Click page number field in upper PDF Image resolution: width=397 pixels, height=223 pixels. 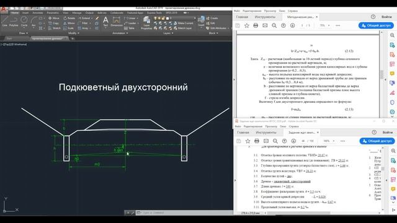[302, 25]
